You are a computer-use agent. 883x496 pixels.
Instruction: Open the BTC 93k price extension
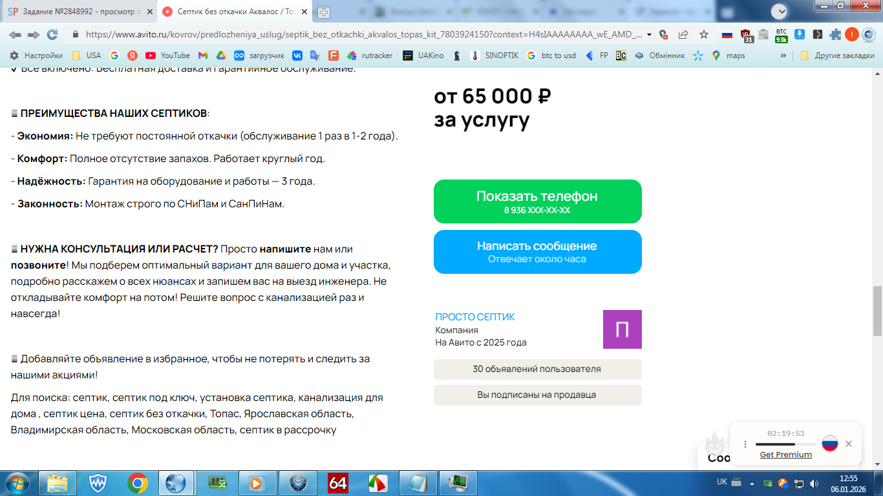point(782,36)
